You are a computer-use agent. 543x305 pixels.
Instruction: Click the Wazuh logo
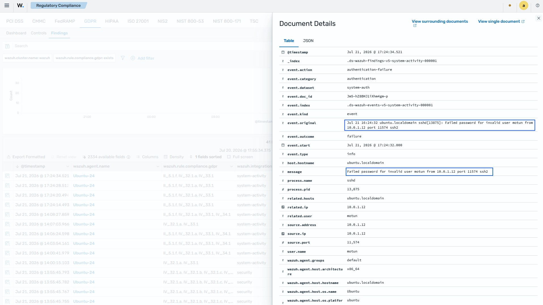point(20,5)
